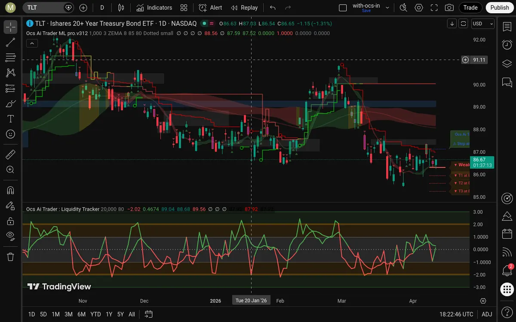Open the alerts clock panel

507,45
